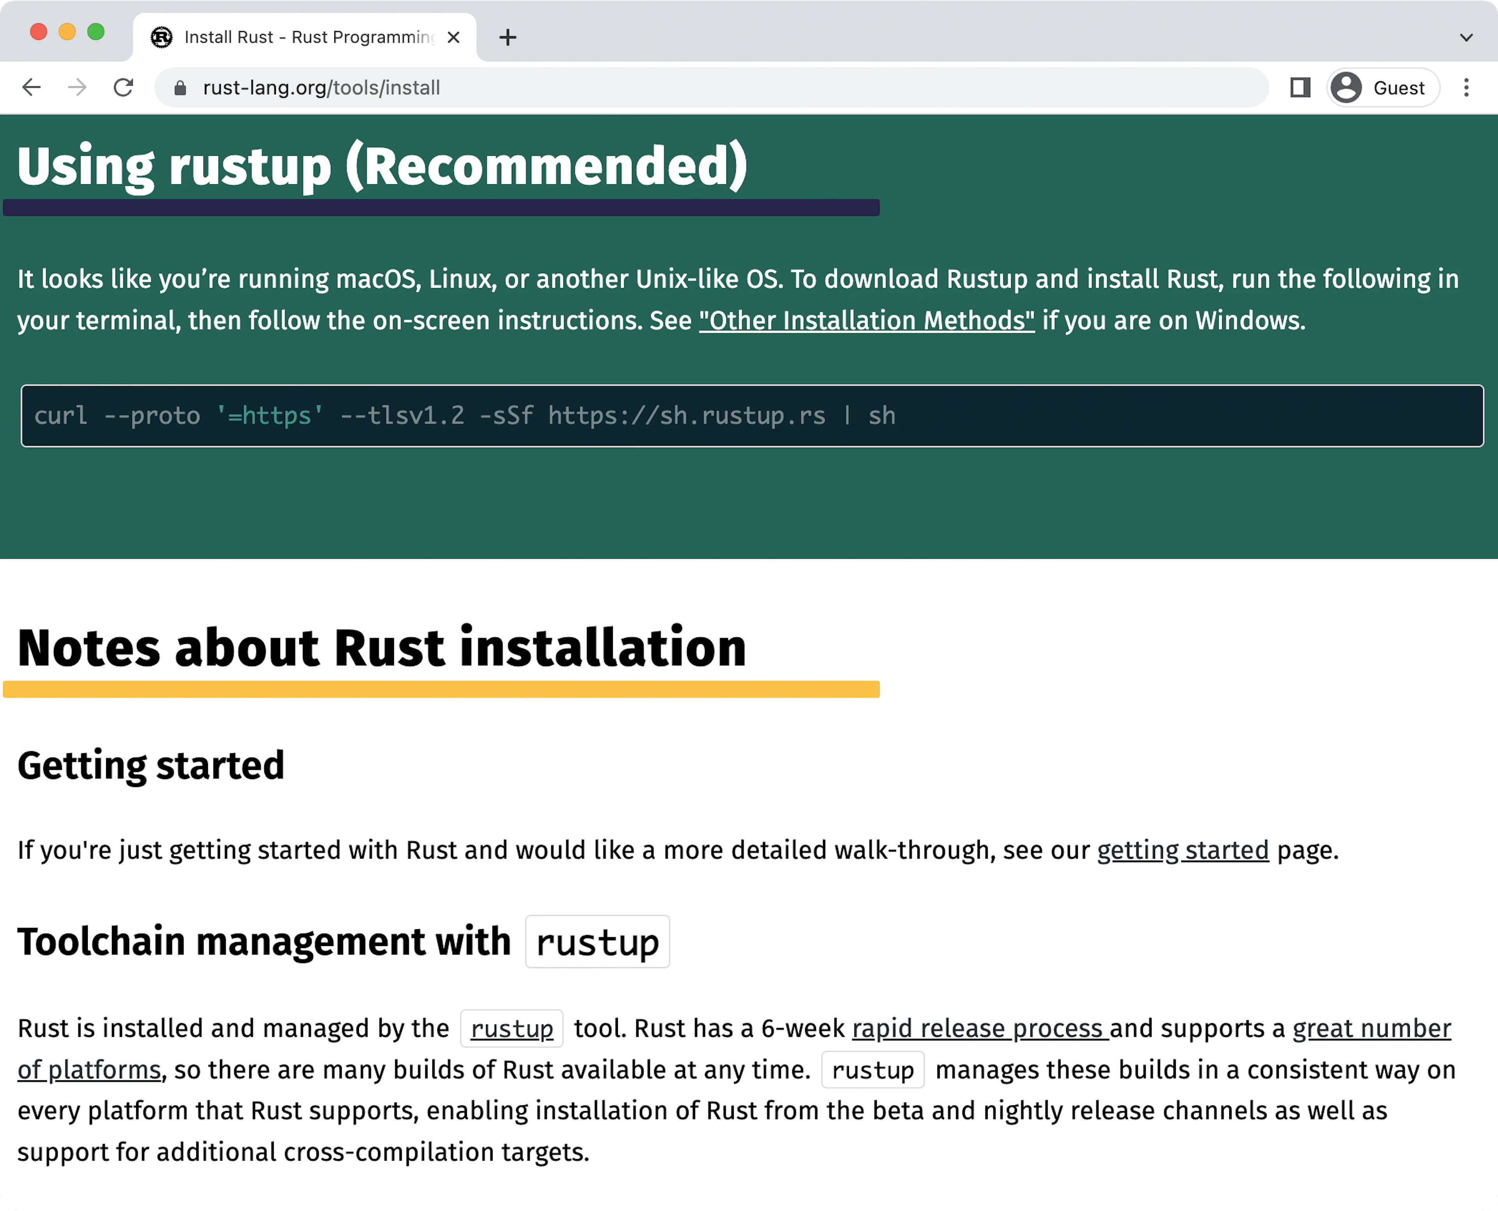
Task: Maximize the browser window (green button)
Action: click(96, 32)
